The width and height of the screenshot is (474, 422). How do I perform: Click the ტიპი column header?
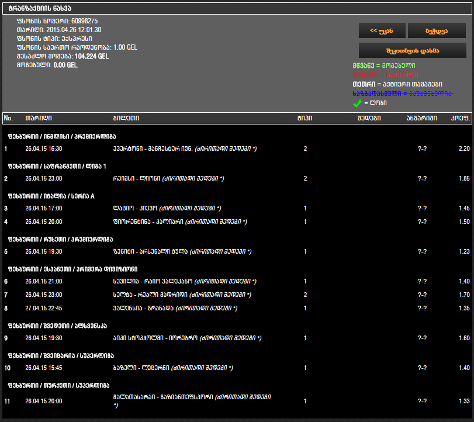click(305, 118)
